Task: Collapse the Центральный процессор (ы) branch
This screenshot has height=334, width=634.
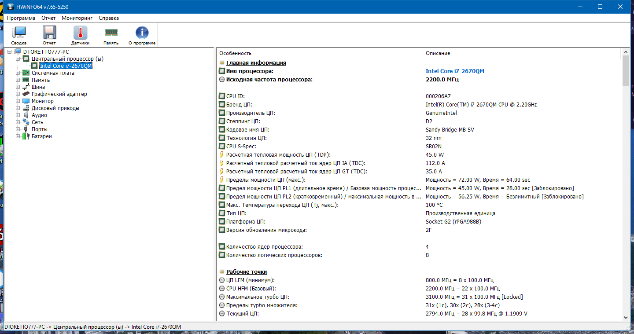Action: click(18, 59)
